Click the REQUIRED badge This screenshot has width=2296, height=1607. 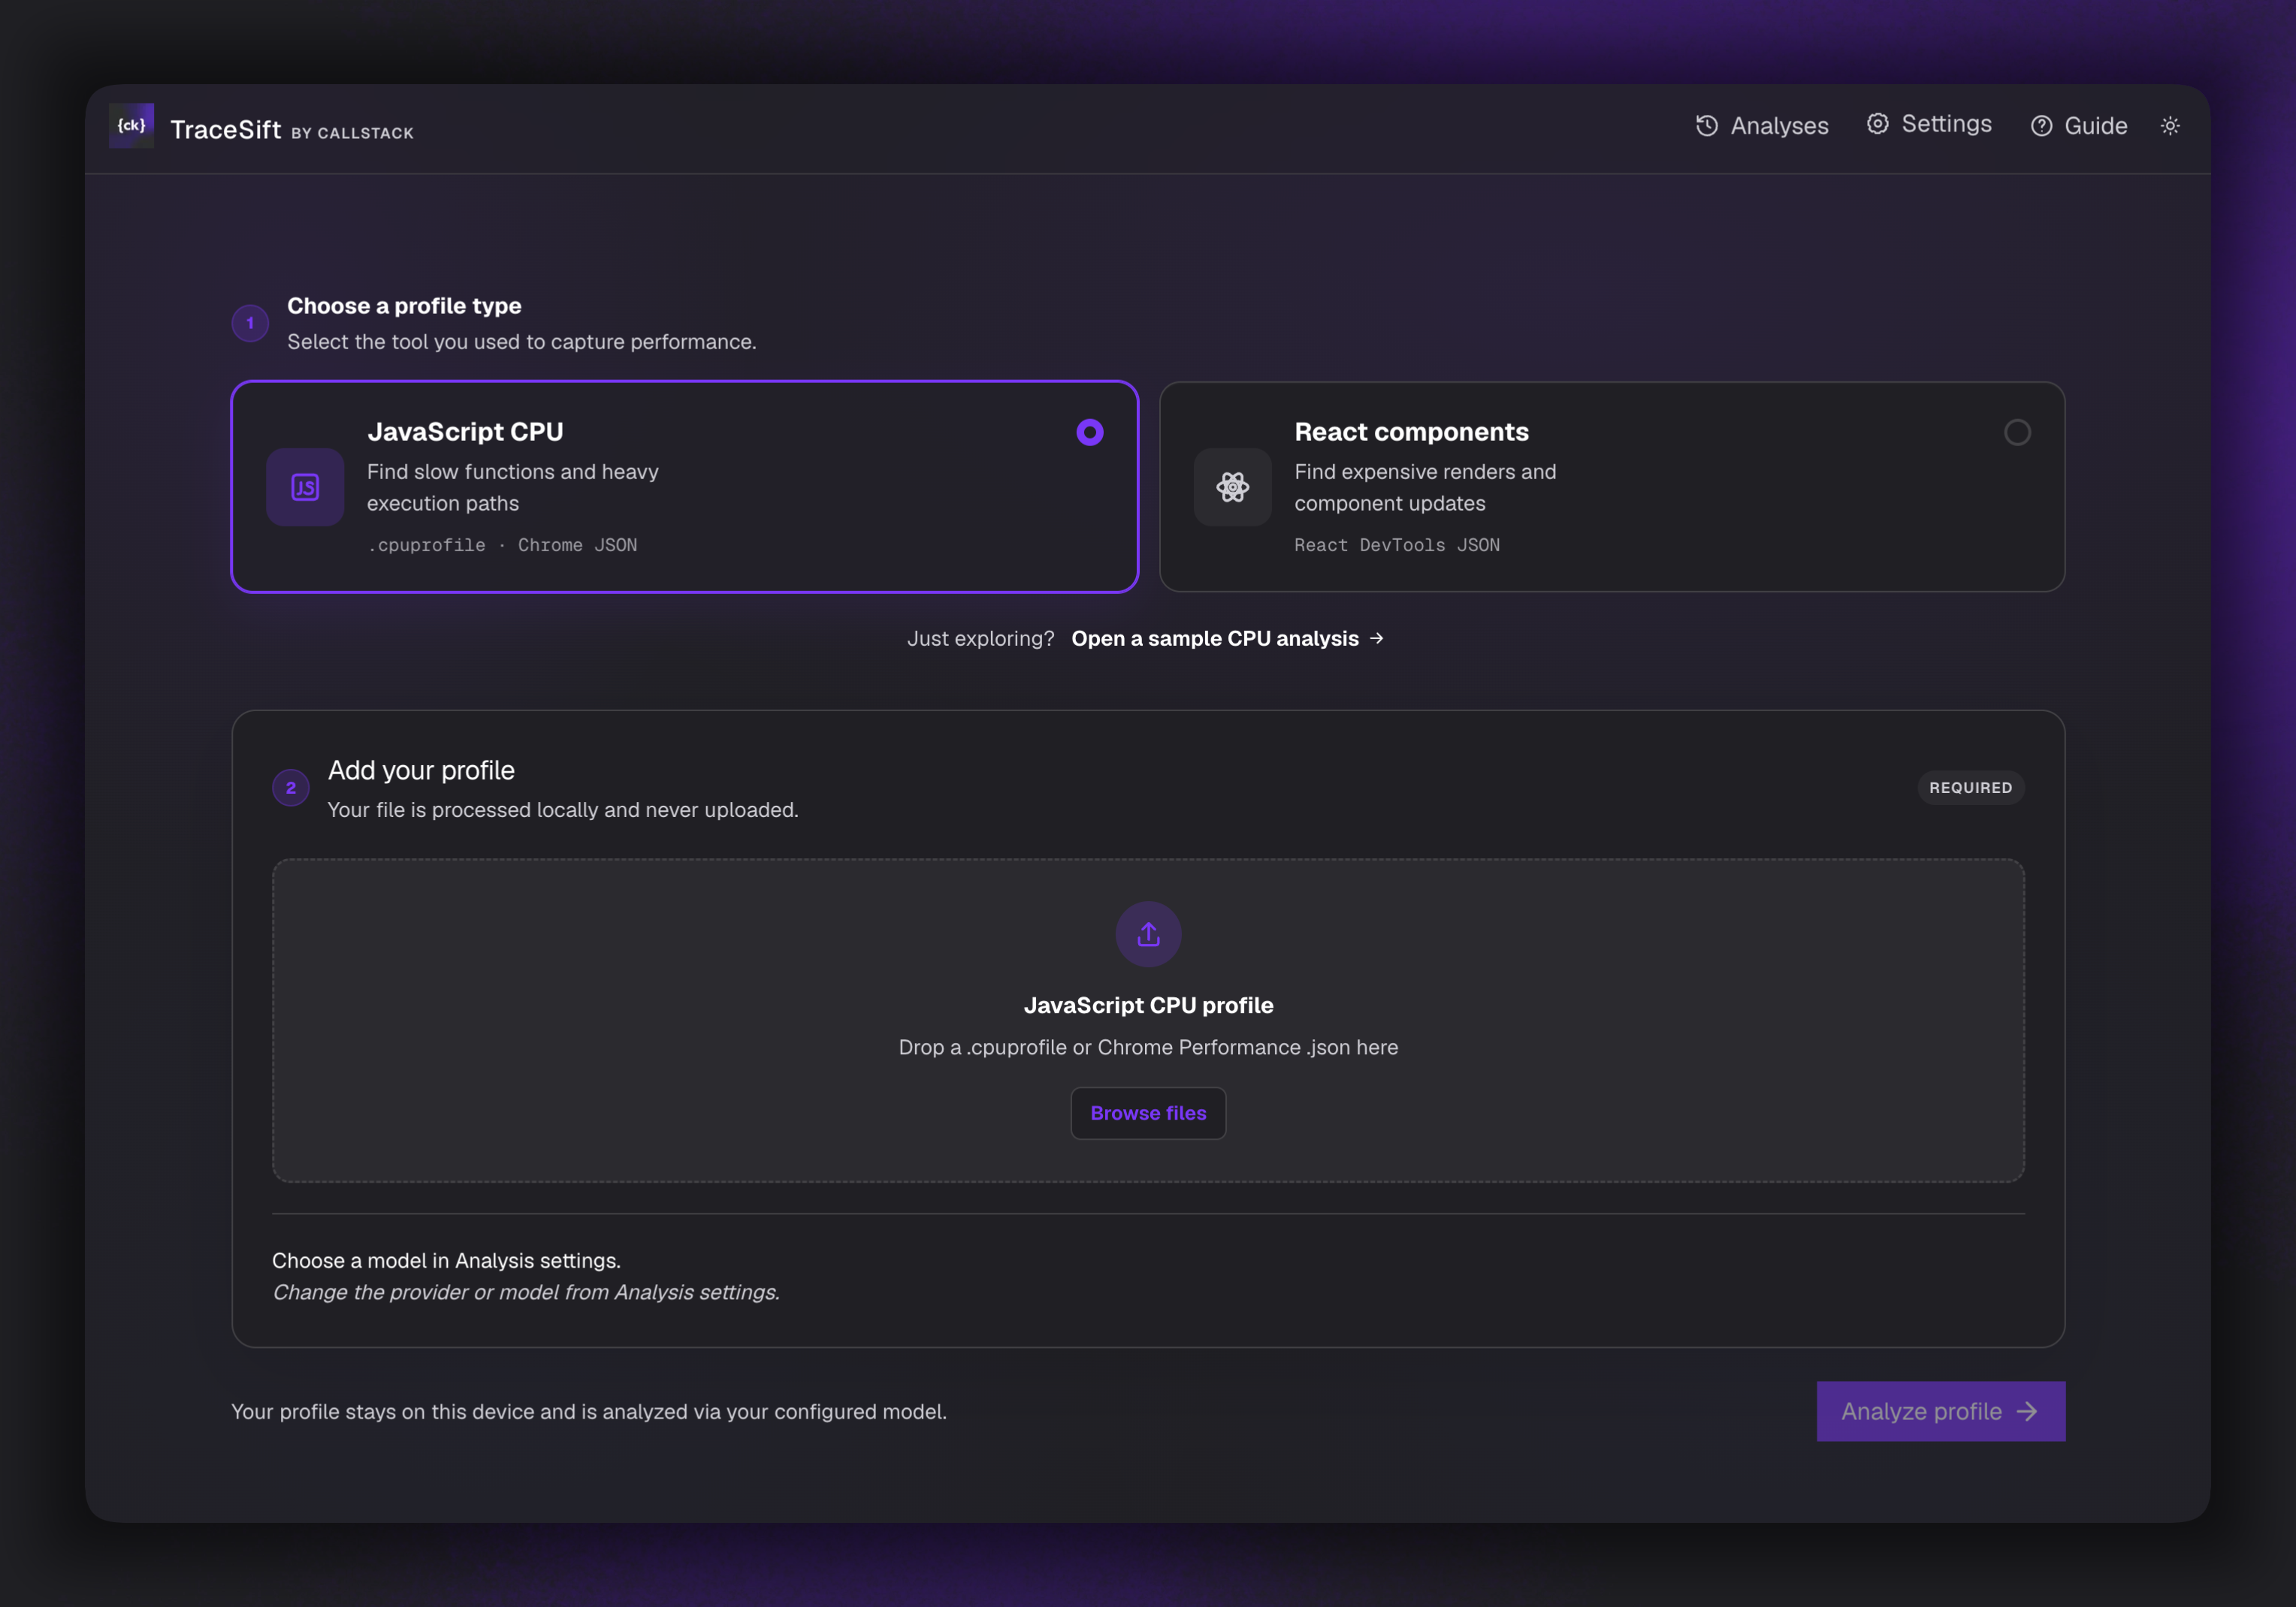(x=1970, y=788)
